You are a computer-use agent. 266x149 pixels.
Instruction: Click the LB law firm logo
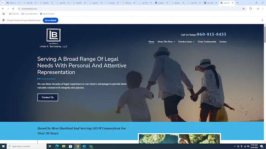point(54,35)
